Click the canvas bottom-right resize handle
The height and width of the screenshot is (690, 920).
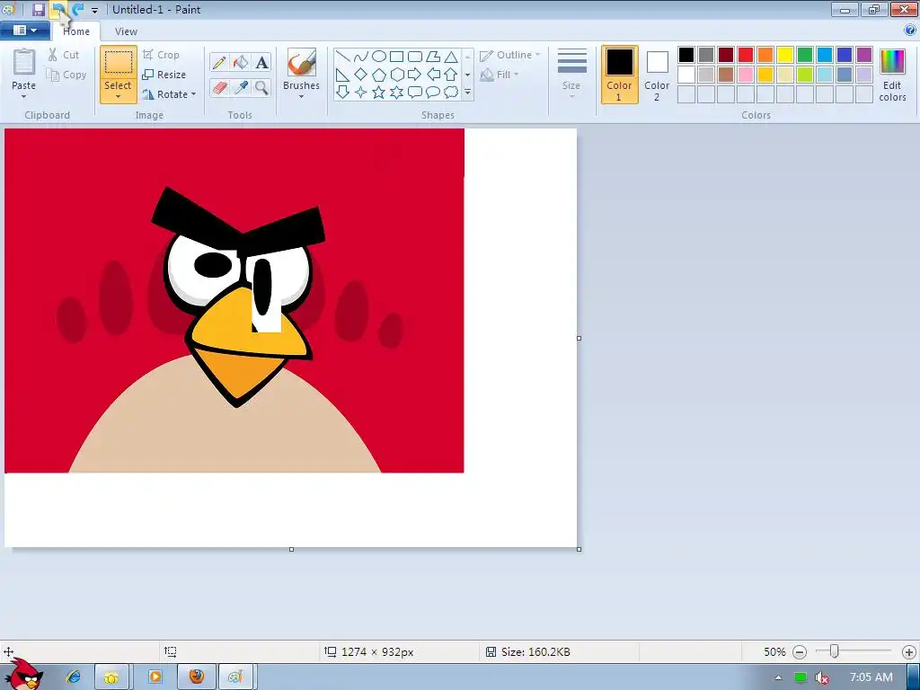click(579, 549)
